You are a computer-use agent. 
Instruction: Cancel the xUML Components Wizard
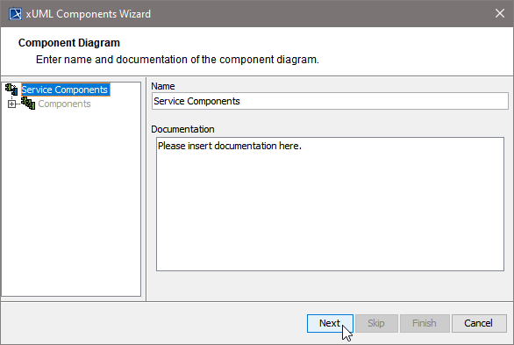[479, 323]
